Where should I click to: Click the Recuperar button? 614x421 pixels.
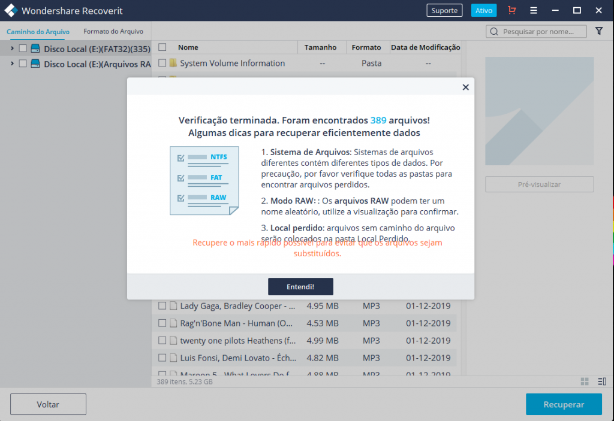tap(564, 404)
